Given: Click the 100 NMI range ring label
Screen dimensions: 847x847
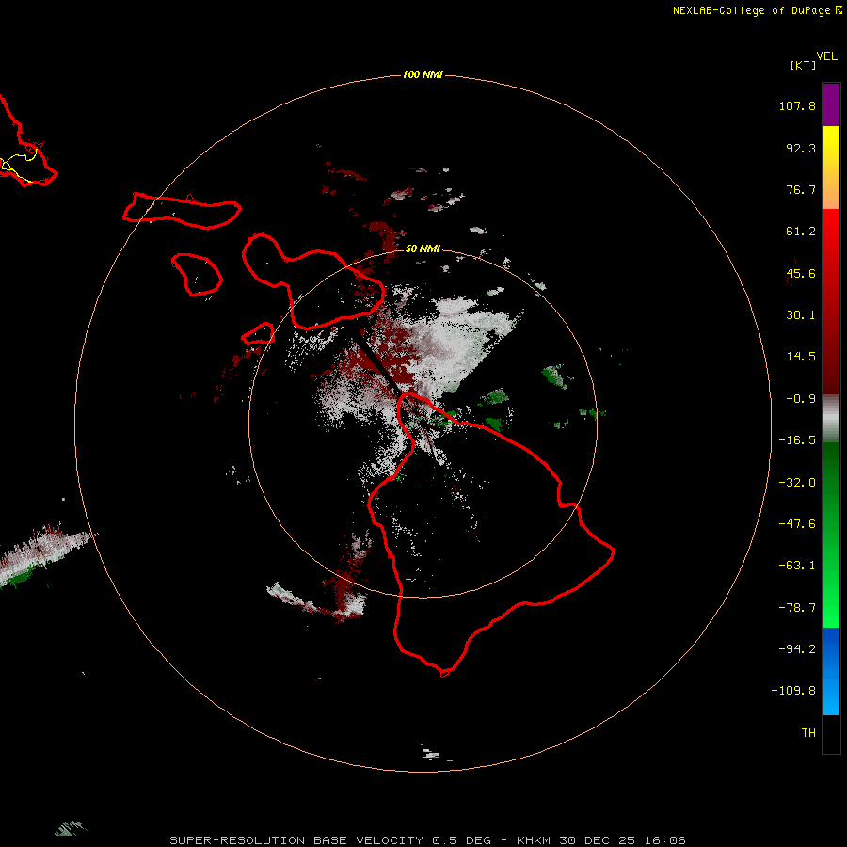Looking at the screenshot, I should pos(423,74).
